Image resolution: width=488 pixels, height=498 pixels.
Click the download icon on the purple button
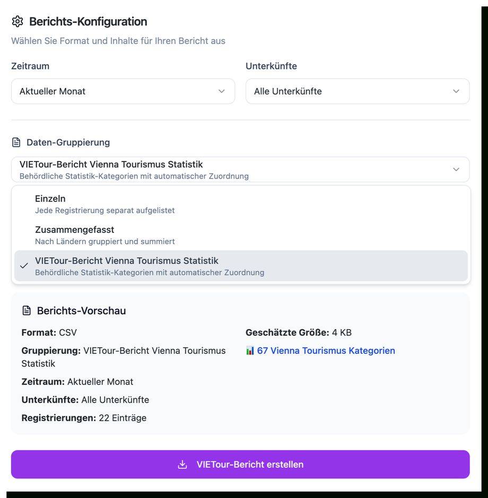(x=182, y=465)
